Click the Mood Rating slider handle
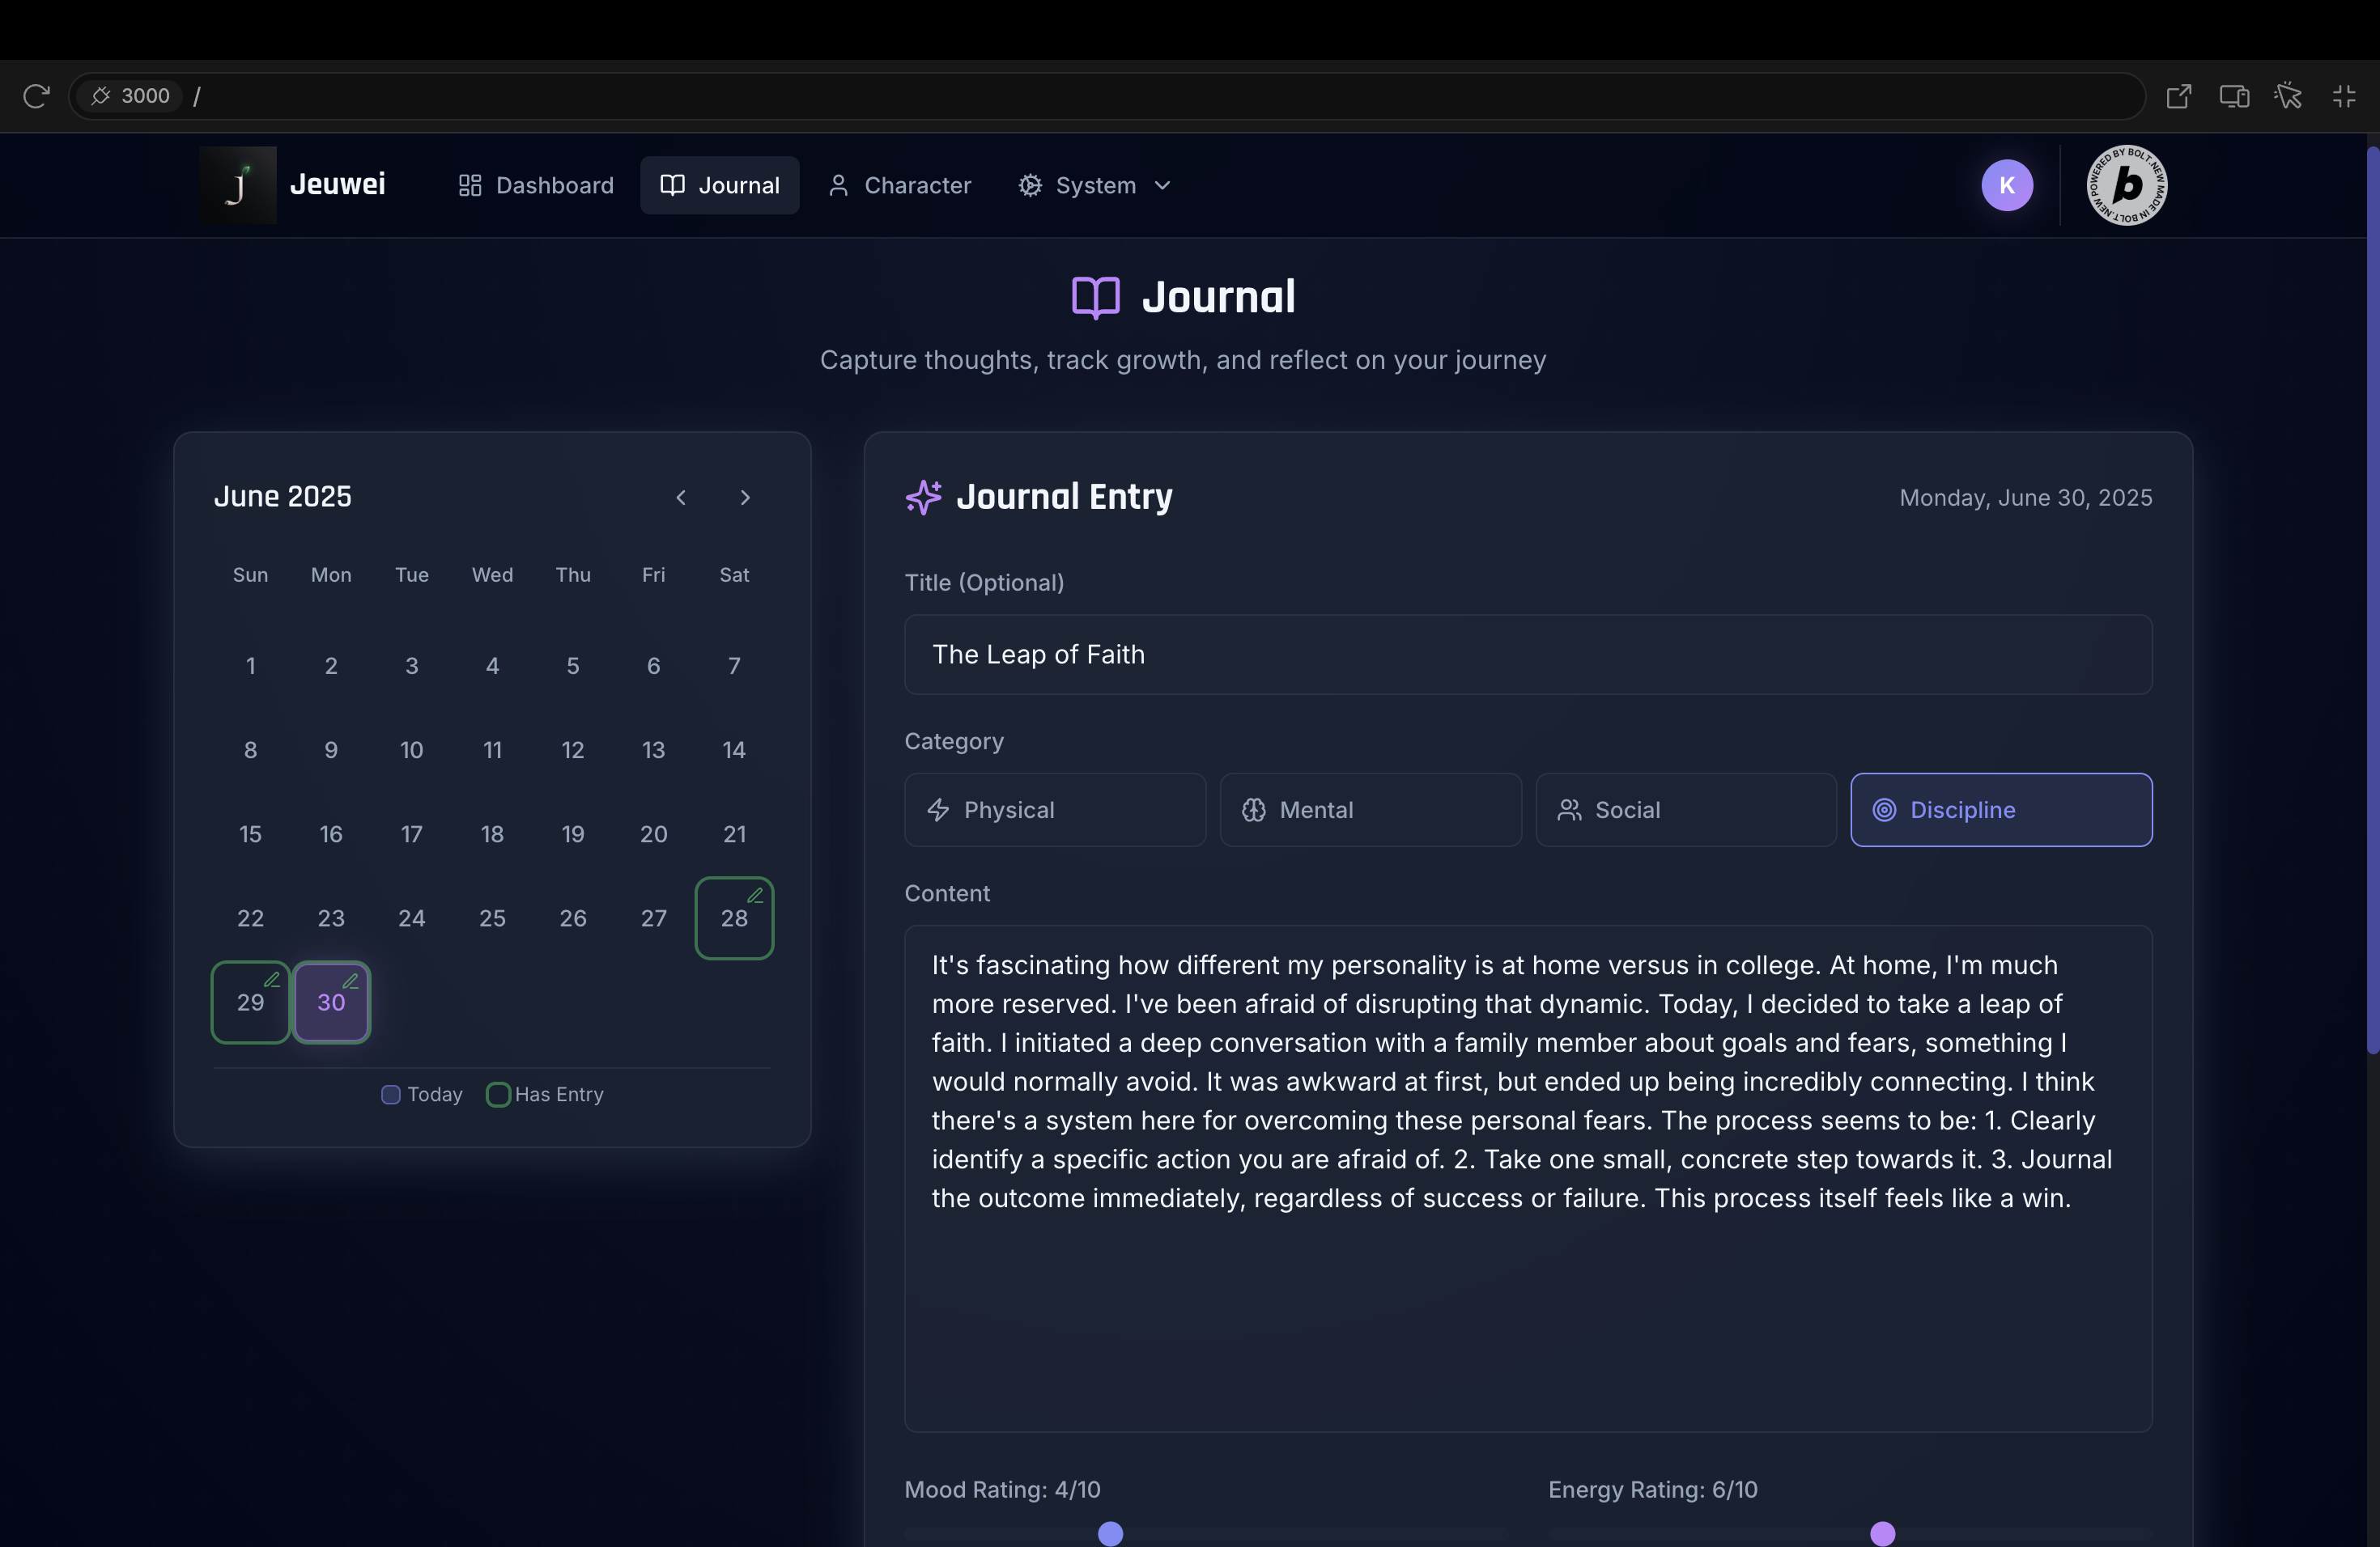 pos(1110,1533)
